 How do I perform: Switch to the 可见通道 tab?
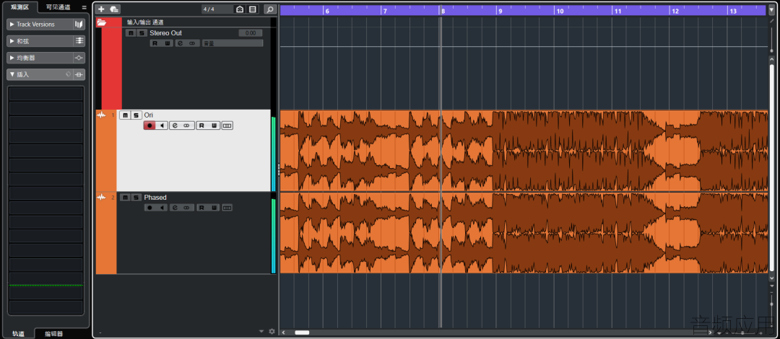pyautogui.click(x=58, y=7)
